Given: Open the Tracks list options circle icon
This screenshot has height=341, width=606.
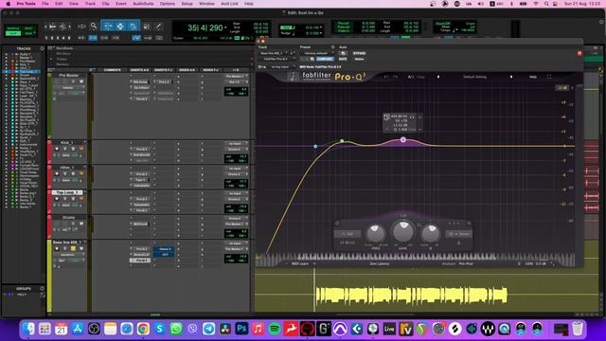Looking at the screenshot, I should pyautogui.click(x=42, y=48).
